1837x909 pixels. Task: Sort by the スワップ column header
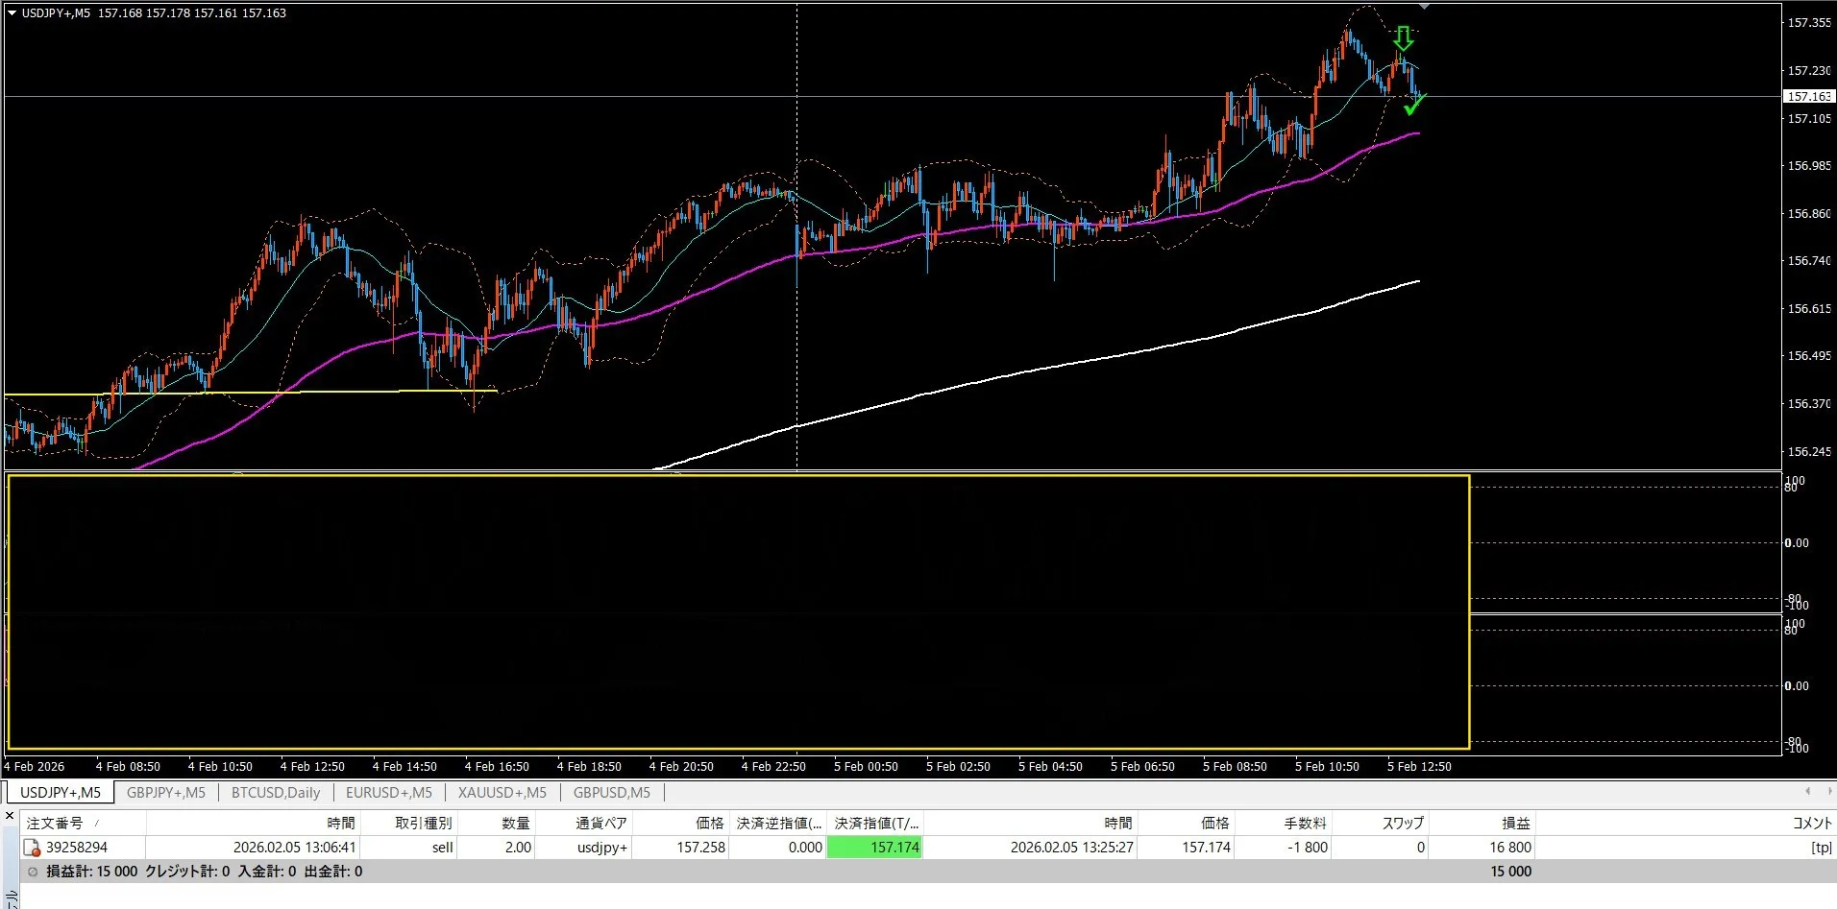(x=1381, y=823)
